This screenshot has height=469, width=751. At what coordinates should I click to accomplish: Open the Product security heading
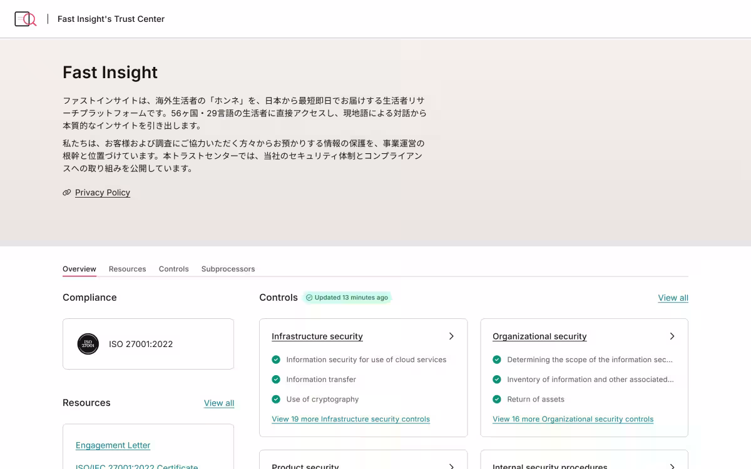305,466
